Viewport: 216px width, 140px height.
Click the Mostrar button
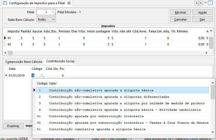(x=180, y=12)
